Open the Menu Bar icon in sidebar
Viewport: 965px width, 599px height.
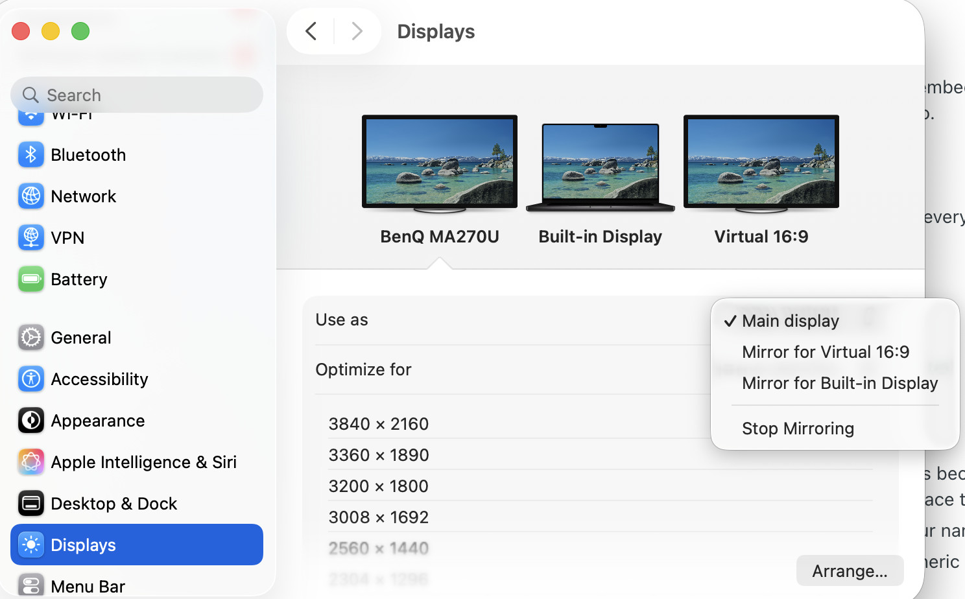[x=31, y=585]
